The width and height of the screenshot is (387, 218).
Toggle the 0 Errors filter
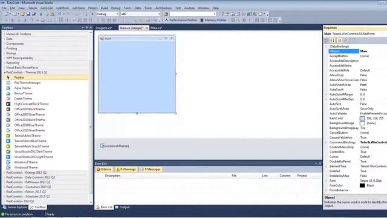point(104,170)
